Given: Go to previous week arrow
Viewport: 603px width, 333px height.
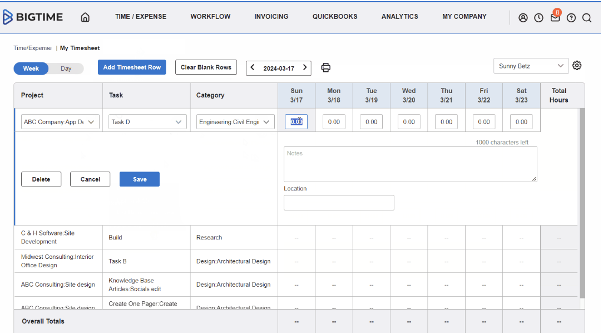Looking at the screenshot, I should (253, 68).
